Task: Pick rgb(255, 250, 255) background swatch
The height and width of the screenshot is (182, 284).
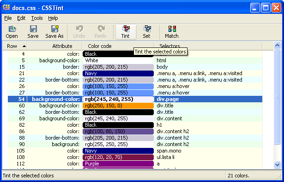Action: point(118,144)
